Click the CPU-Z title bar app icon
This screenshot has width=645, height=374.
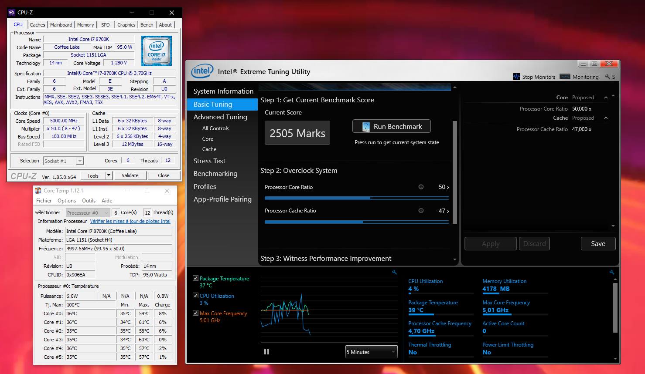coord(12,13)
